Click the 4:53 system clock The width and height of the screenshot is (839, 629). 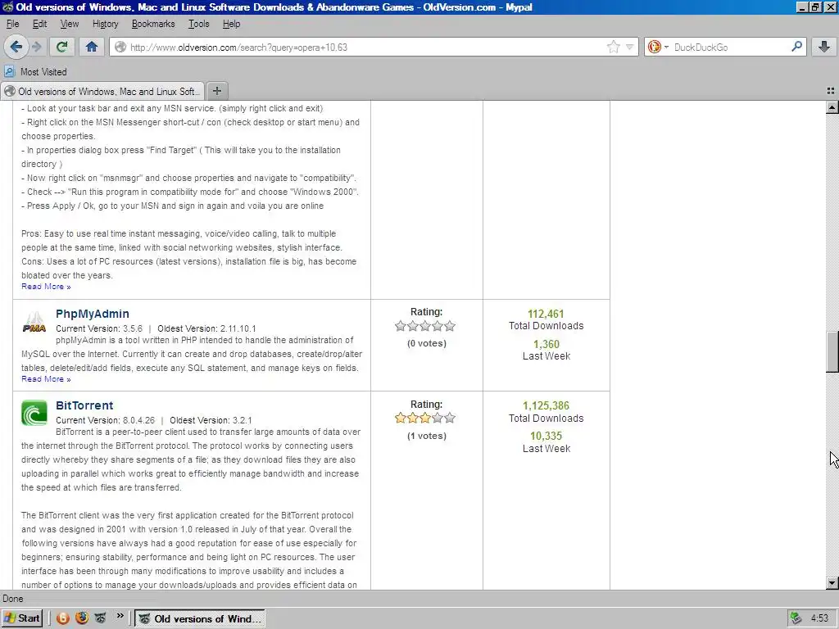819,618
